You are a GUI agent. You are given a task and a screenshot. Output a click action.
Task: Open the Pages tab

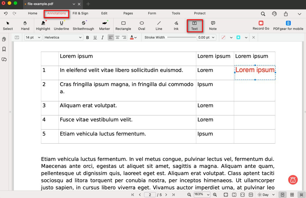pyautogui.click(x=128, y=13)
